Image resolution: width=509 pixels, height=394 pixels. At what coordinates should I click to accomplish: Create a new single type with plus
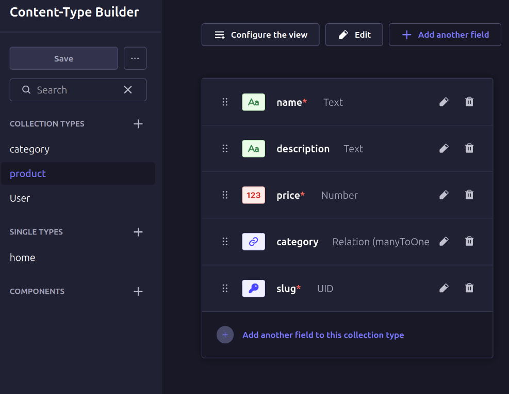138,232
